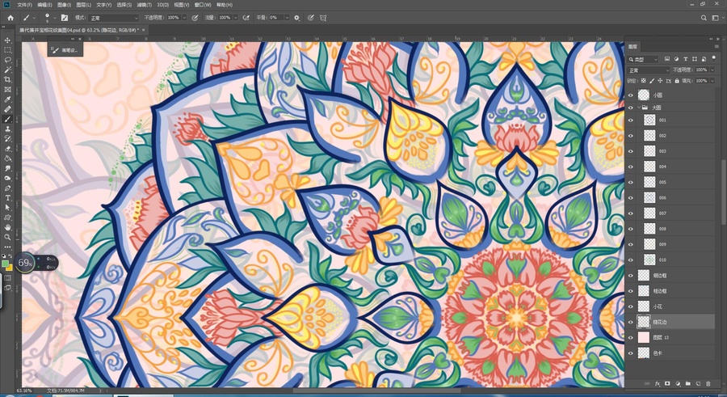Hide the 小圆 layer
The image size is (727, 397).
[x=630, y=95]
